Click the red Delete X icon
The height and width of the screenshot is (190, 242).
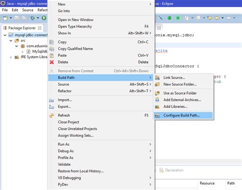pos(52,62)
